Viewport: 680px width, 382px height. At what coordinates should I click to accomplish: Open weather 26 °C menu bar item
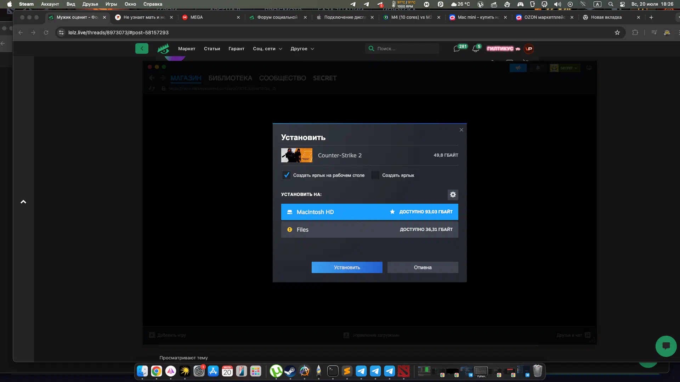pyautogui.click(x=460, y=4)
